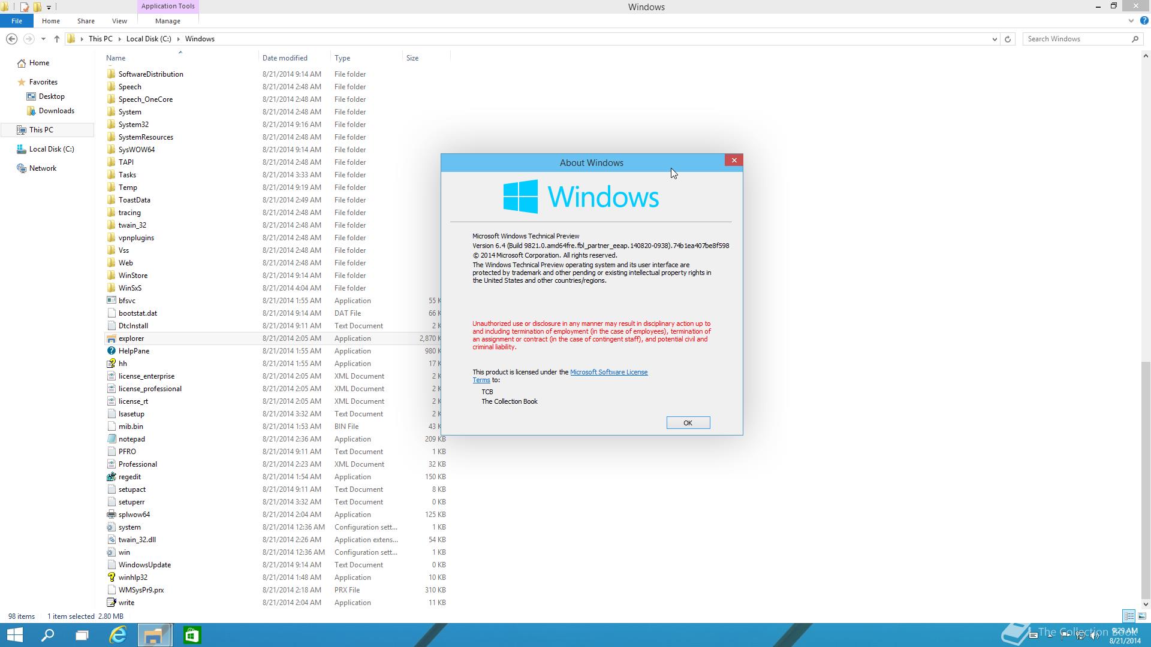Select the HelpPane application icon
Screen dimensions: 1151x647
point(111,351)
